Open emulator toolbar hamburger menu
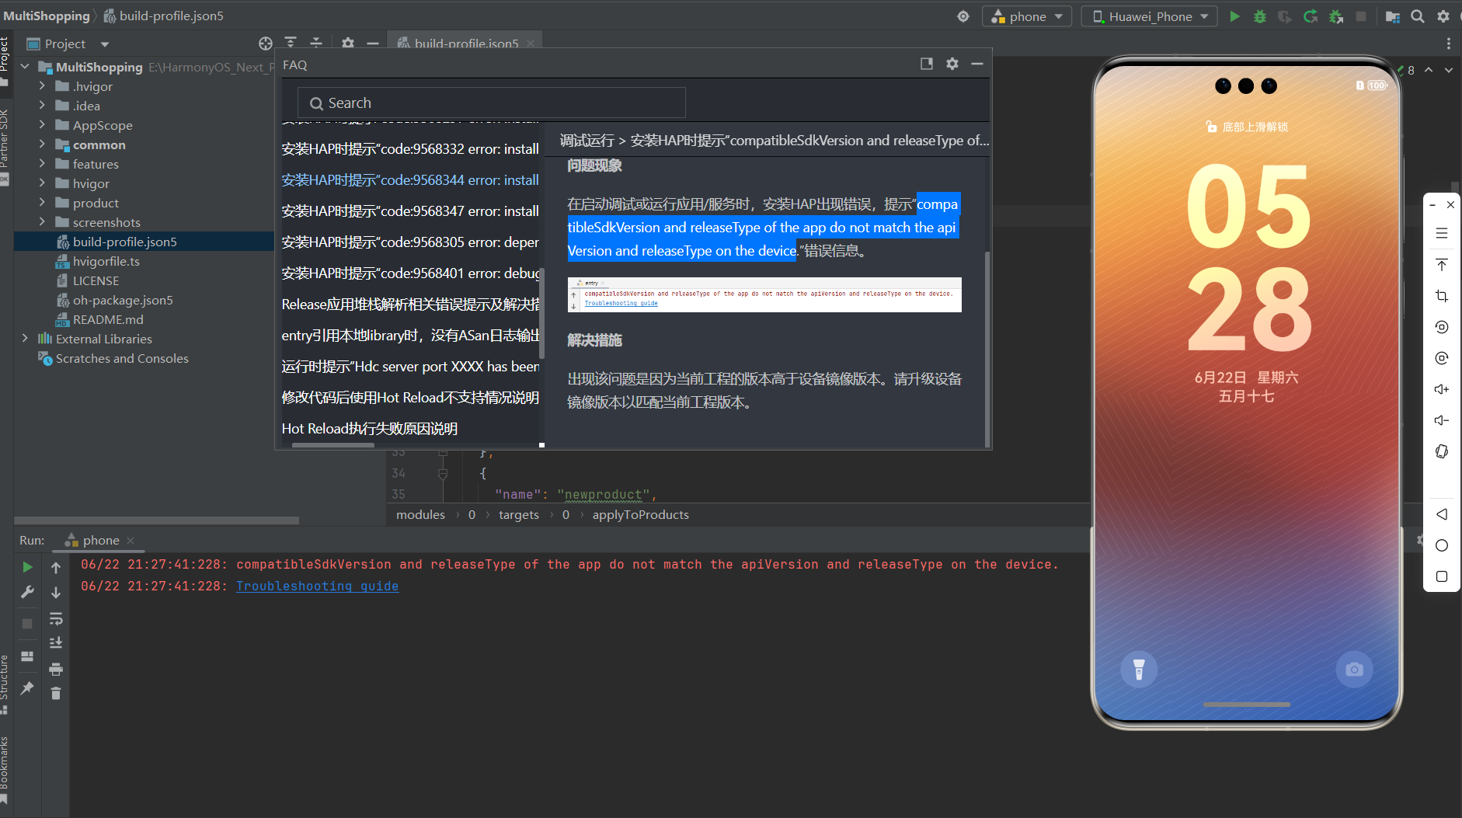This screenshot has width=1462, height=818. (1442, 233)
